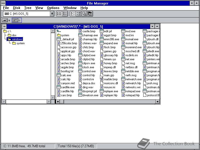Click tree pane horizontal scrollbar right arrow
The image size is (200, 150).
[x=49, y=102]
